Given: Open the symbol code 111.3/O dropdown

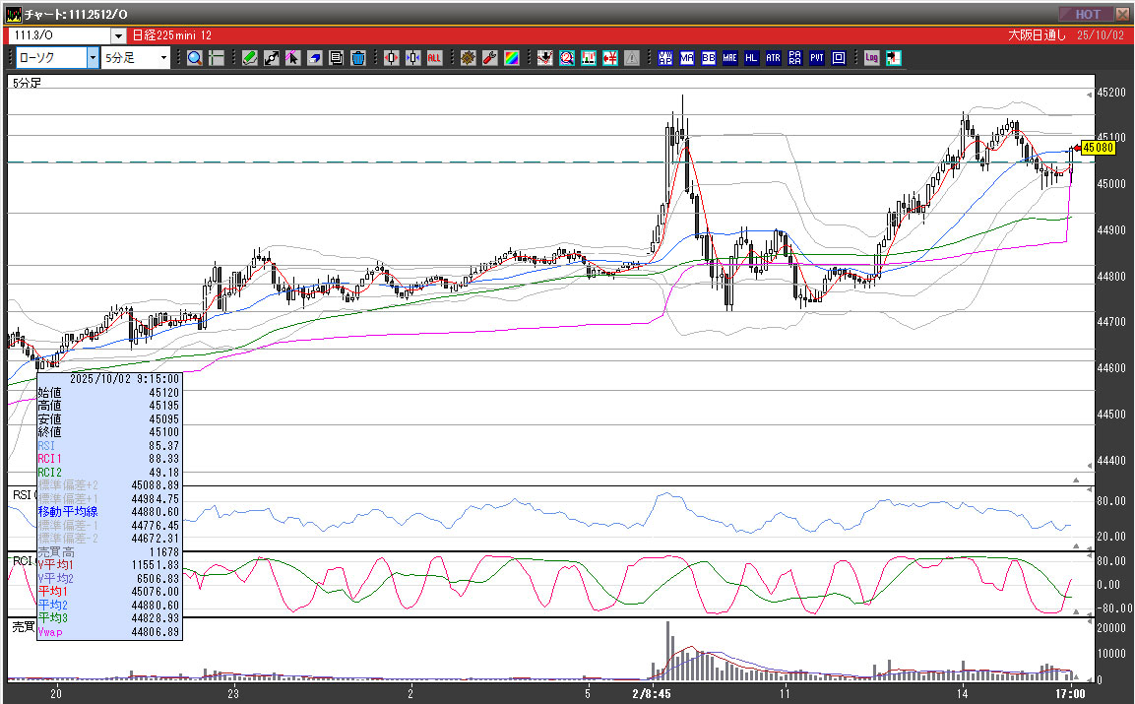Looking at the screenshot, I should [x=118, y=35].
